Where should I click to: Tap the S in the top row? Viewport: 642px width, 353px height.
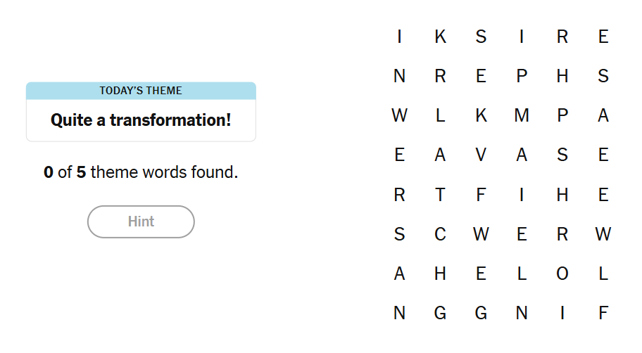tap(481, 37)
